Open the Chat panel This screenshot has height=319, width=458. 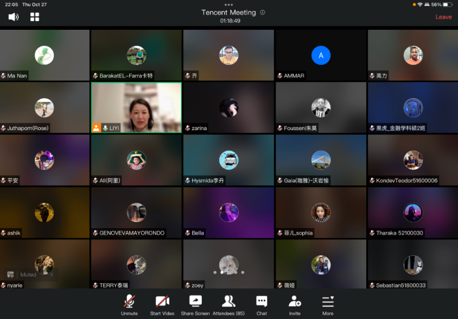pos(262,305)
